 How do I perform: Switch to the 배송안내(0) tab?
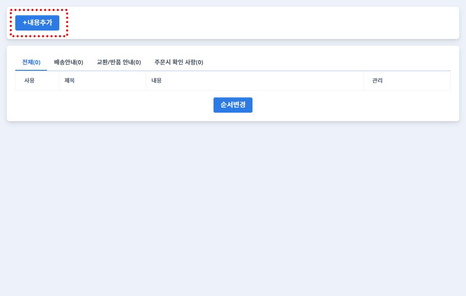coord(69,62)
